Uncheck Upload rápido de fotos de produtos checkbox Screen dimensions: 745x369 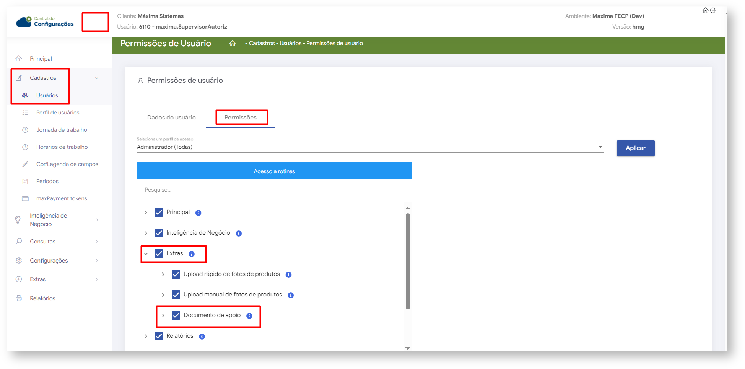pos(176,274)
